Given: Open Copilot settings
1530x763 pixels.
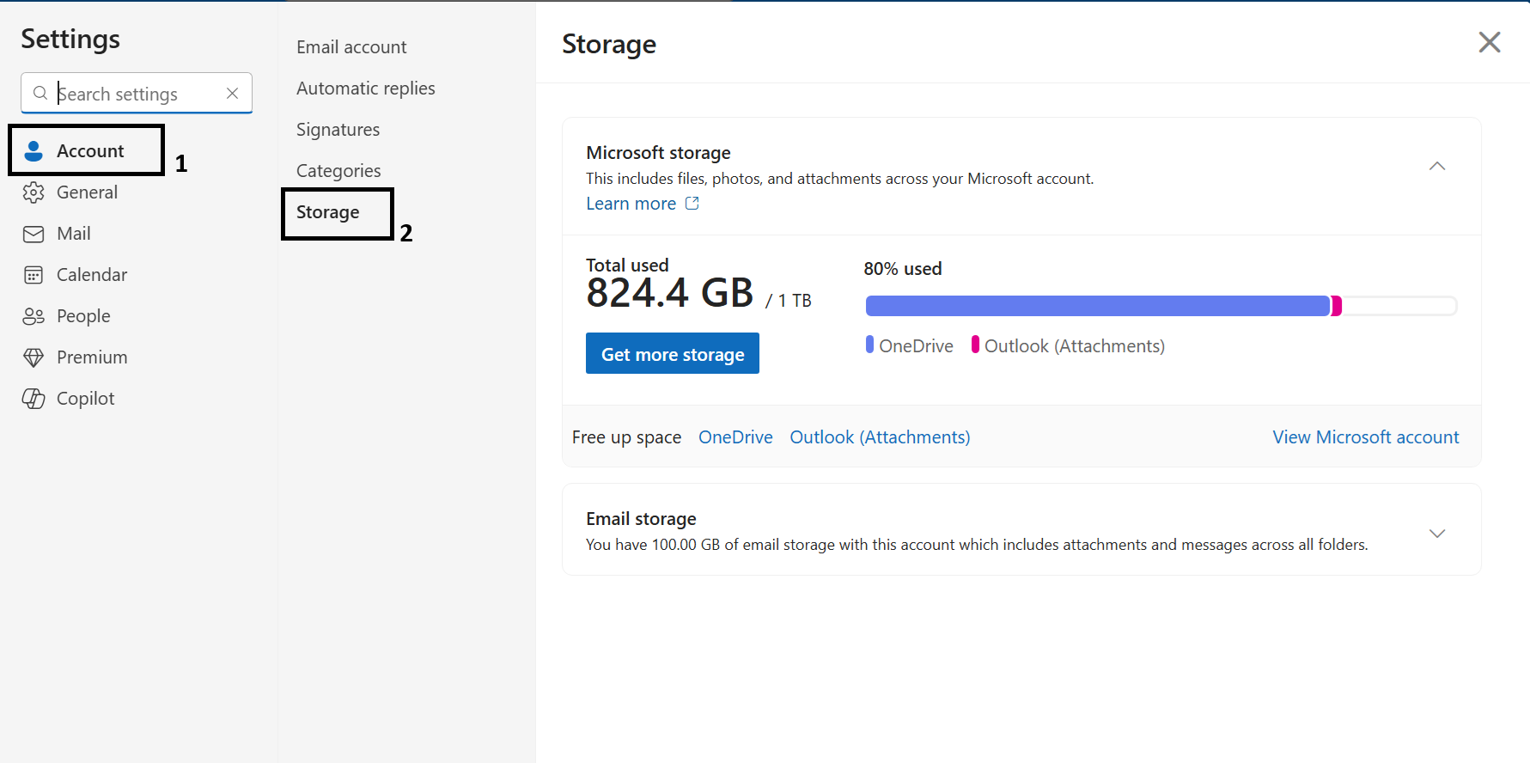Looking at the screenshot, I should point(85,399).
